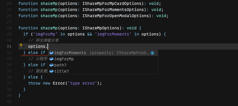Click IShareMpForOpenModalOptions type on line 26

(116, 16)
